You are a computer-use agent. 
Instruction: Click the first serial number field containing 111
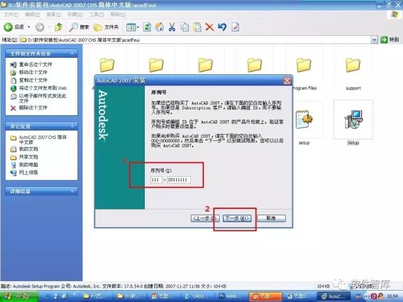156,180
